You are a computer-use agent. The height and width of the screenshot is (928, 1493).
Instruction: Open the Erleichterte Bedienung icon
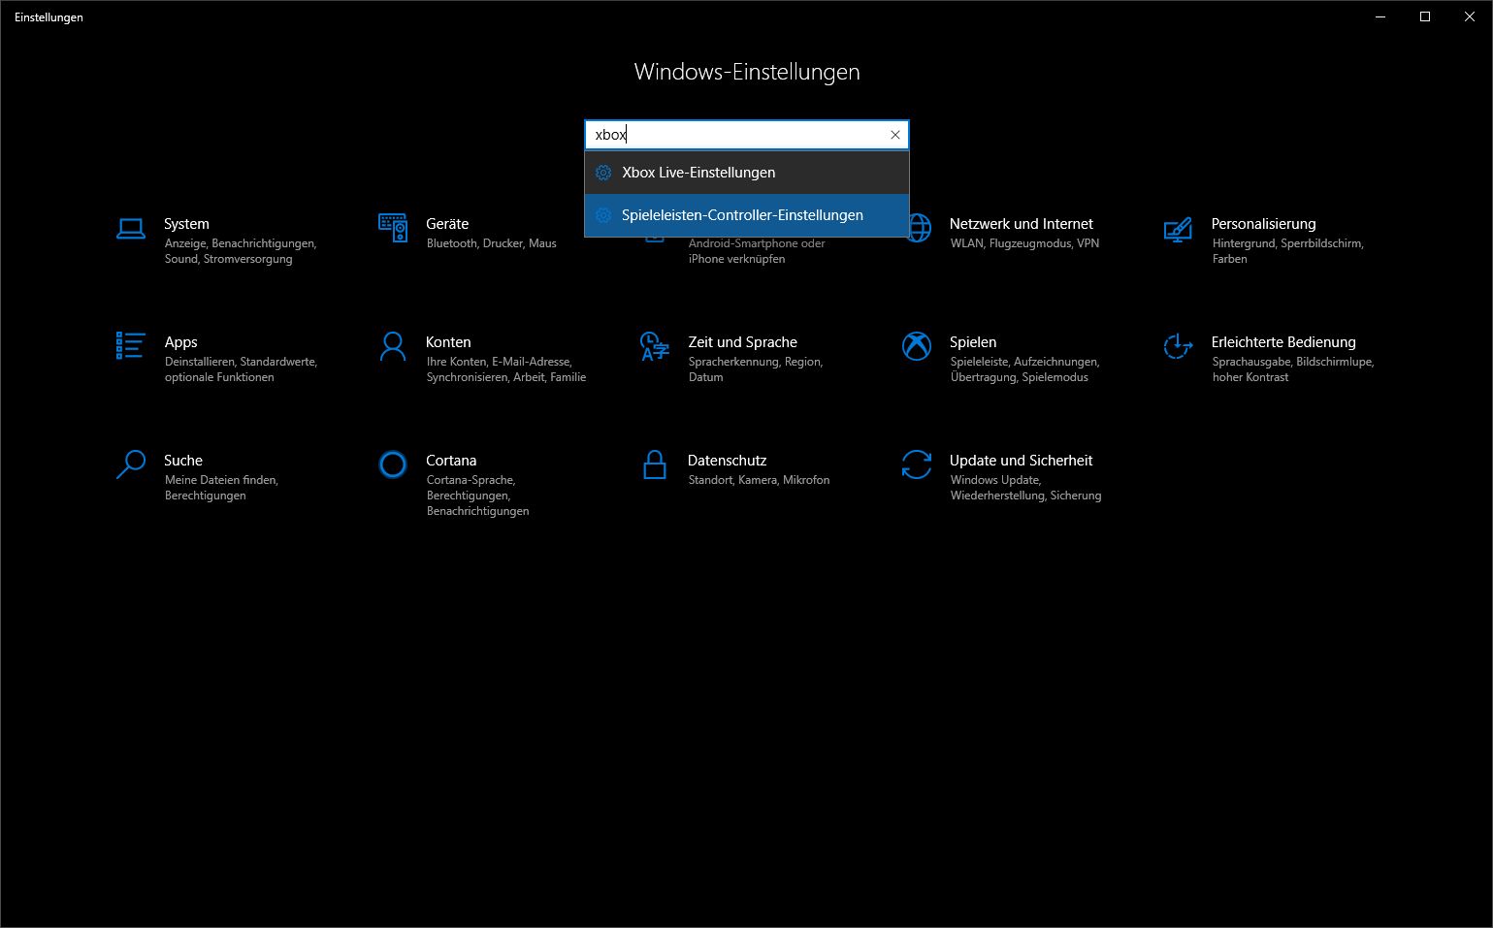coord(1178,346)
